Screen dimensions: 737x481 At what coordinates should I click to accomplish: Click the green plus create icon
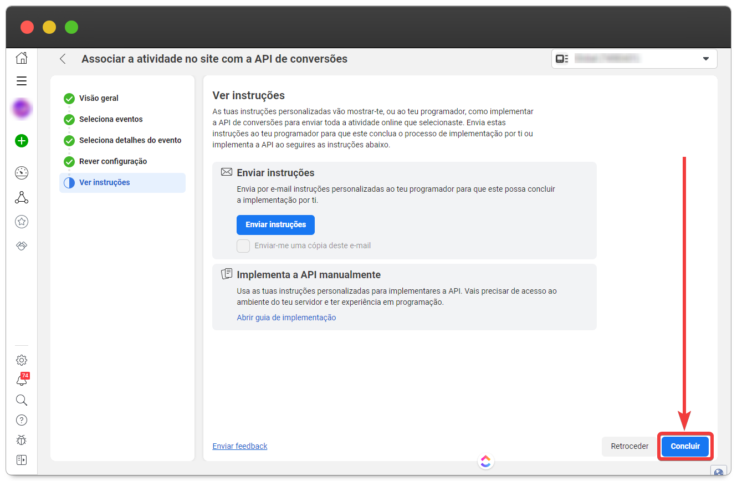pos(22,141)
